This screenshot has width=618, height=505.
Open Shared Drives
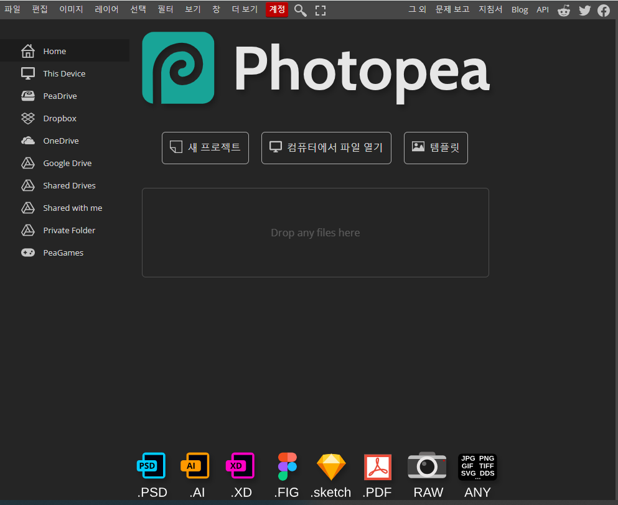65,186
